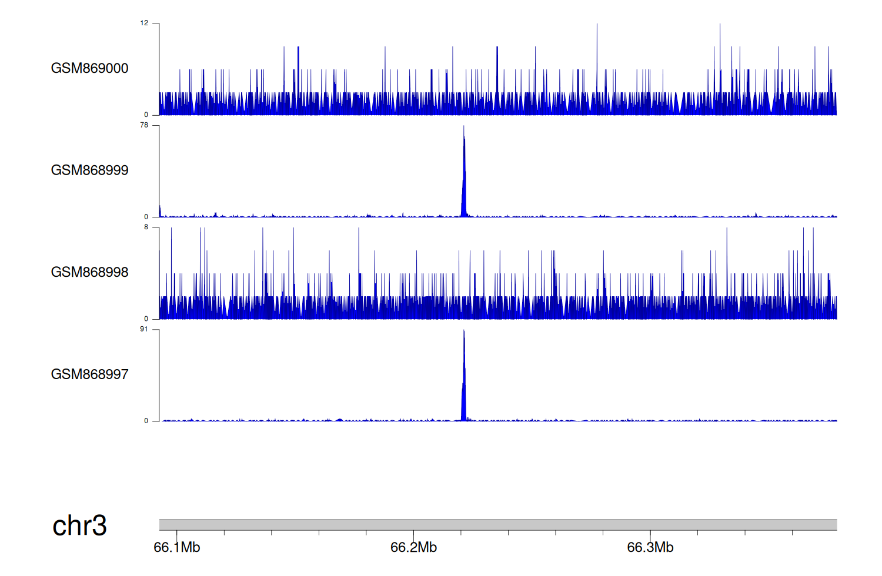Image resolution: width=882 pixels, height=576 pixels.
Task: Select the 66.2Mb axis position label
Action: tap(413, 547)
